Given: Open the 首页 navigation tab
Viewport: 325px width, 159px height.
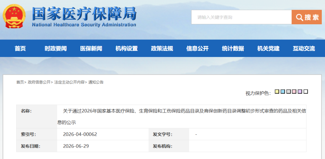Looking at the screenshot, I should coord(20,49).
